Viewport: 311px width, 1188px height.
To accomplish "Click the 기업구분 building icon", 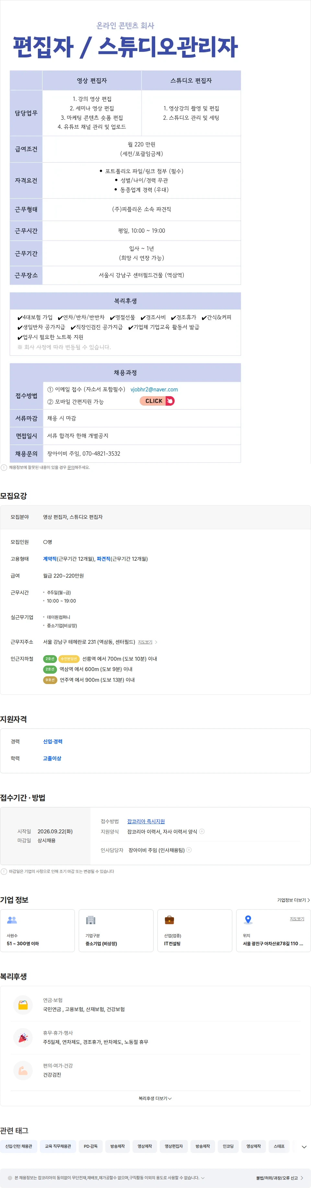I will [x=91, y=920].
